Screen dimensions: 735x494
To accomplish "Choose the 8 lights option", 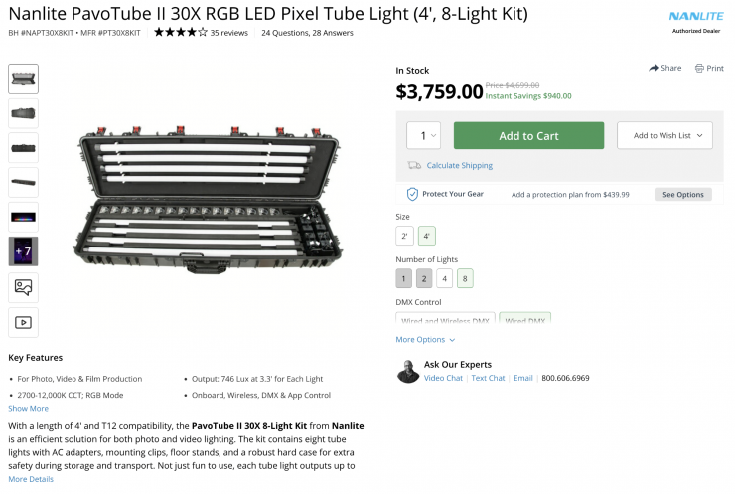I will (x=465, y=278).
